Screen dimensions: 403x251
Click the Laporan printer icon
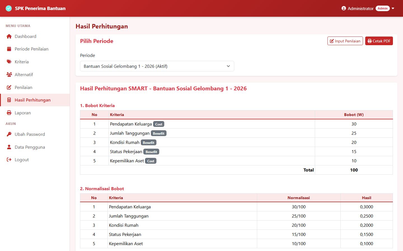click(9, 113)
